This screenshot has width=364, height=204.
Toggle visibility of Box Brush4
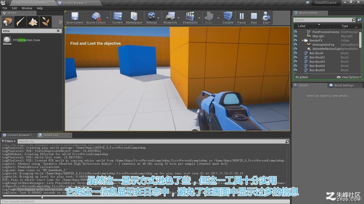(295, 66)
